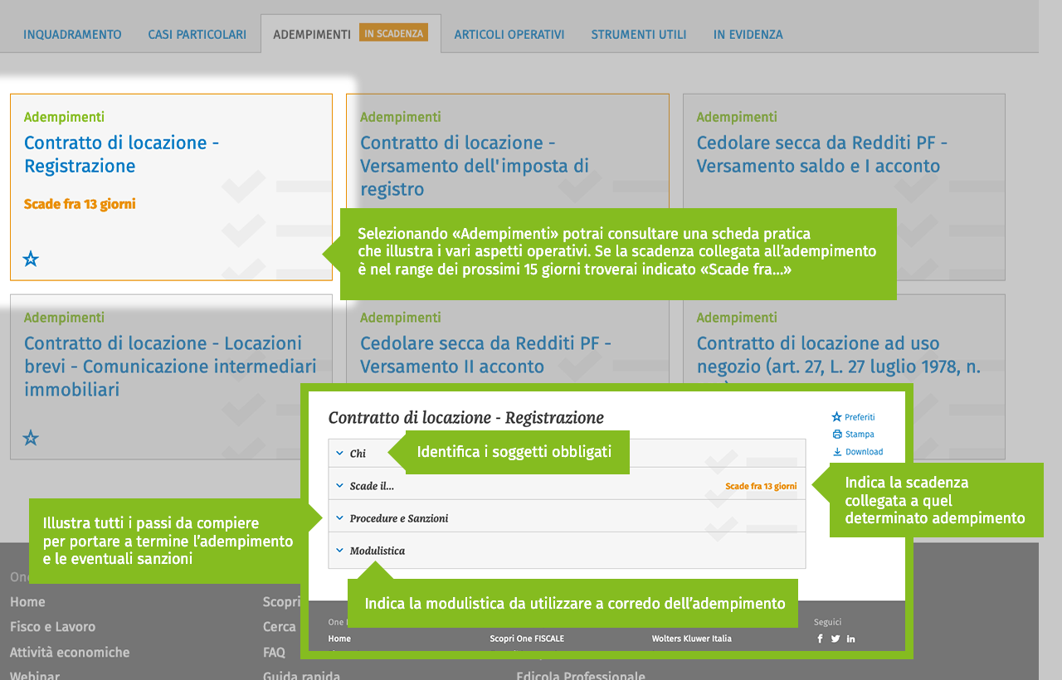Click the Scopri One FISCALE footer link
The width and height of the screenshot is (1062, 680).
529,639
